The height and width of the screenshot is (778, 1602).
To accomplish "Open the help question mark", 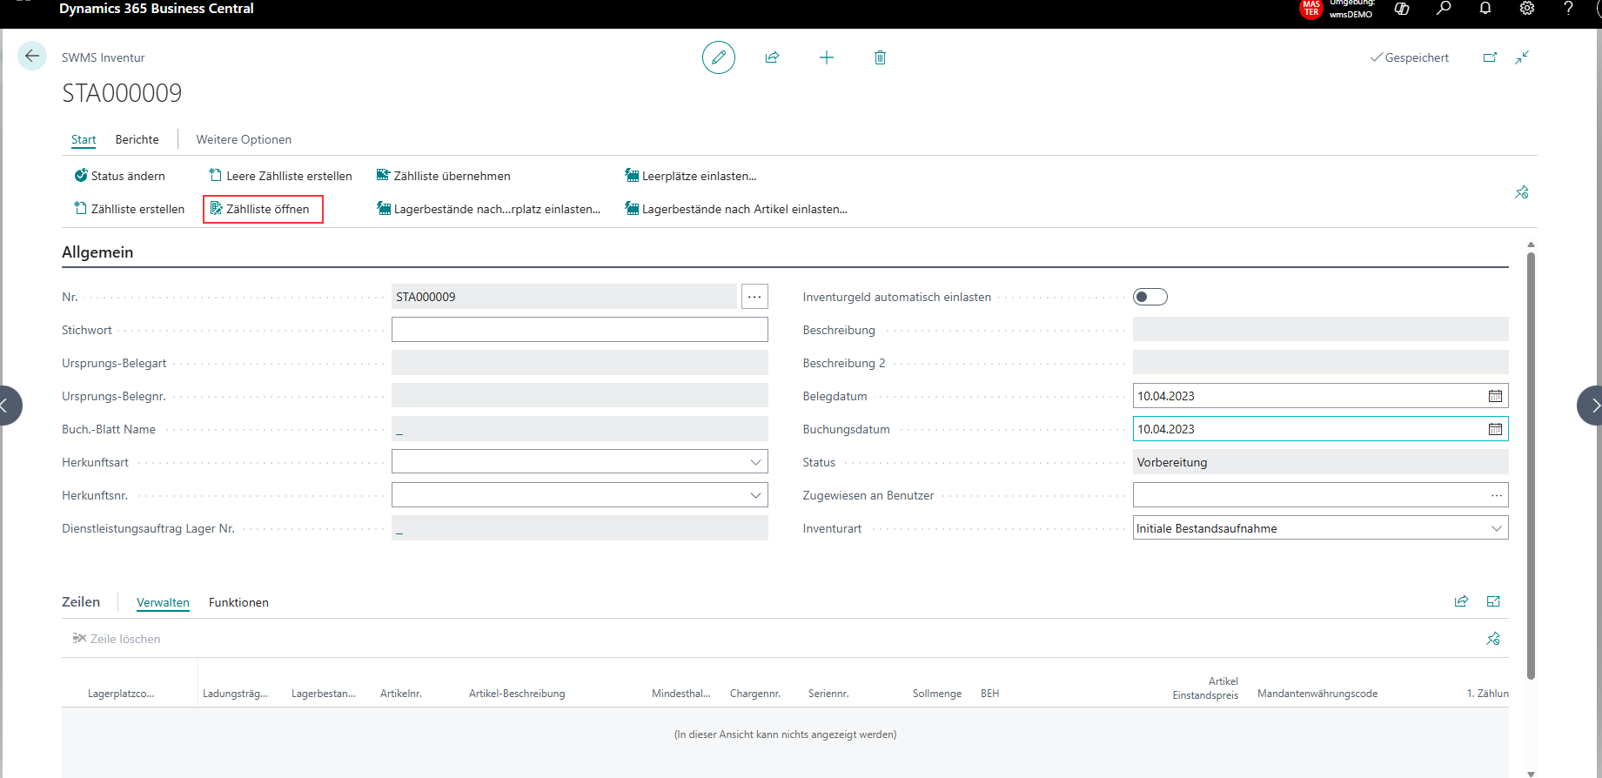I will pos(1568,9).
